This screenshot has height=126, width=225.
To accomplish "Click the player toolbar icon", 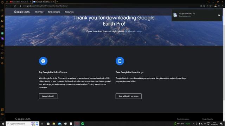I will pyautogui.click(x=207, y=6).
